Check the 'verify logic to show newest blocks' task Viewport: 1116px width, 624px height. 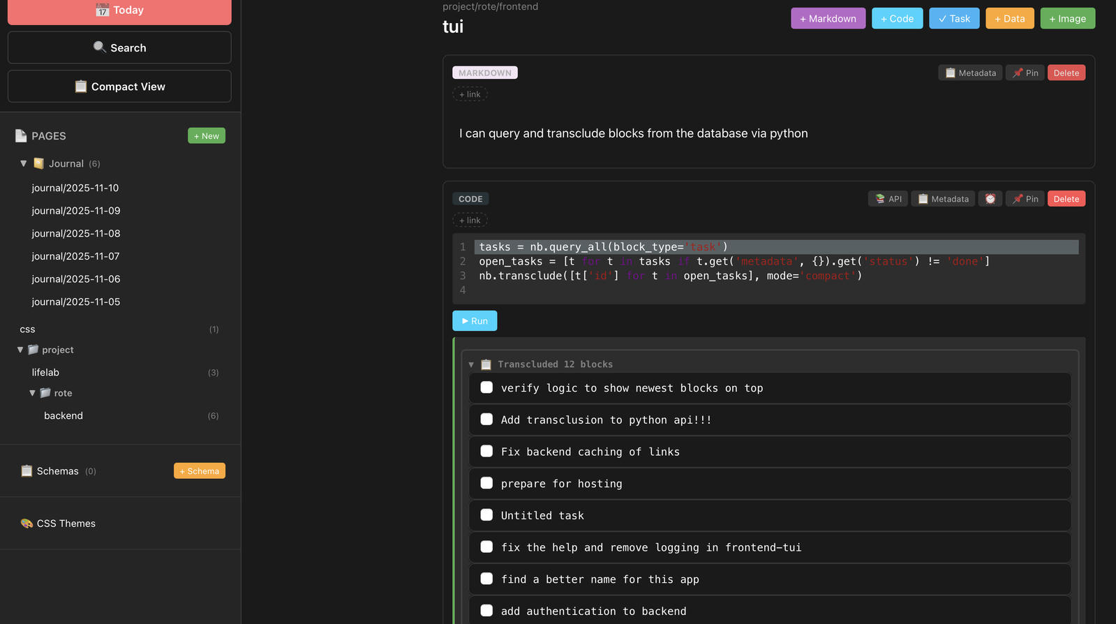(486, 387)
